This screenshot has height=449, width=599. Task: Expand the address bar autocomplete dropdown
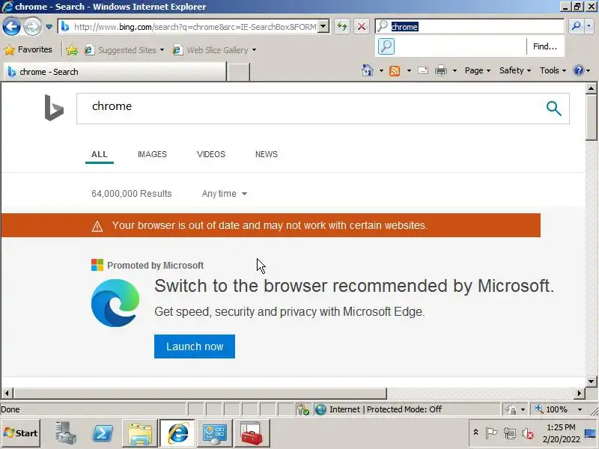323,27
